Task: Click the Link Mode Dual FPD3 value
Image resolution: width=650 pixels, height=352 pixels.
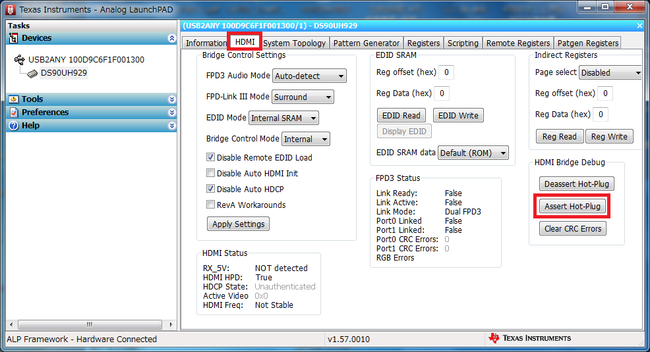Action: 463,212
